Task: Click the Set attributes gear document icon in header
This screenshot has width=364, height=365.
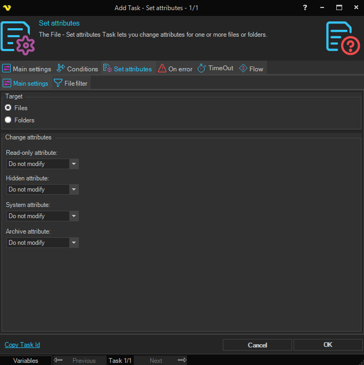Action: (x=18, y=37)
